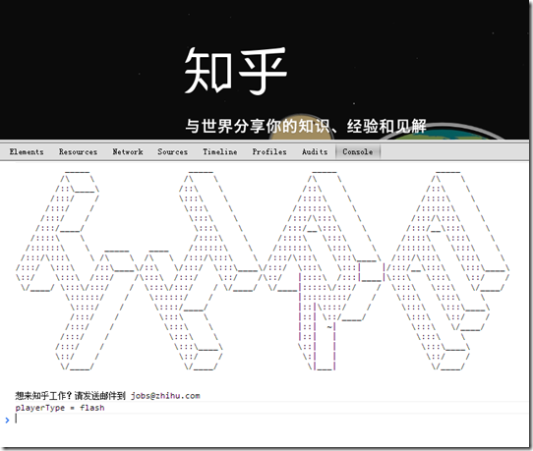The height and width of the screenshot is (451, 533).
Task: Select the 'playerType = flash' log line
Action: 60,408
